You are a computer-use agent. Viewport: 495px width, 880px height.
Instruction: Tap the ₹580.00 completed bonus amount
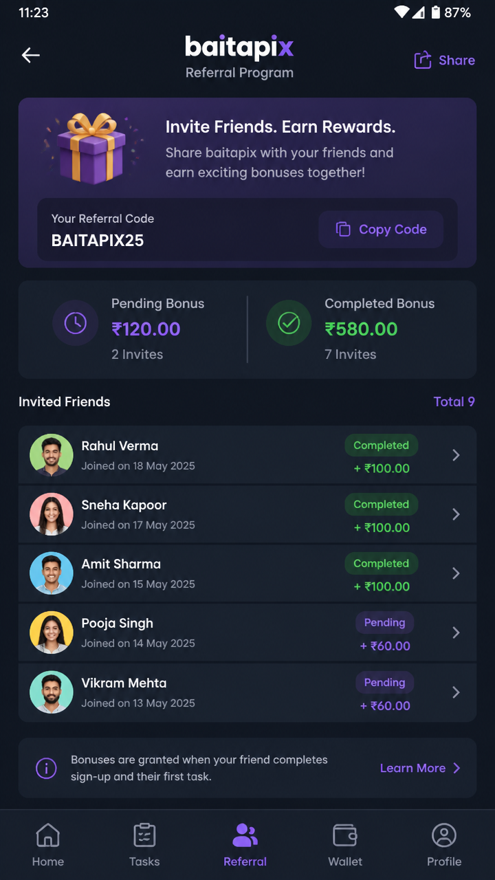[362, 329]
